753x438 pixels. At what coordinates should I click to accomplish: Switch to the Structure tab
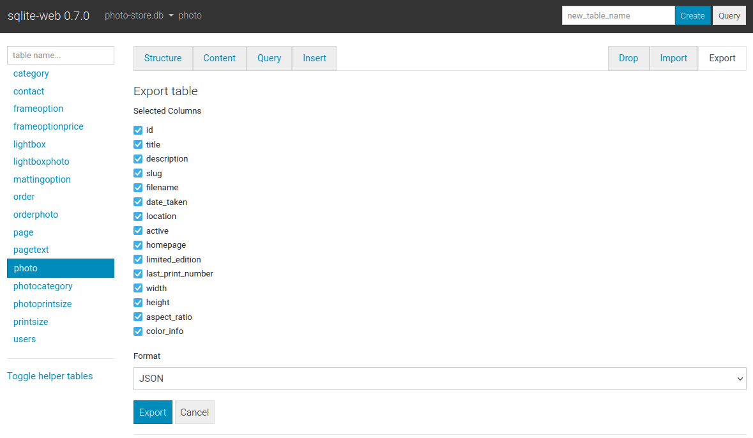[x=163, y=58]
